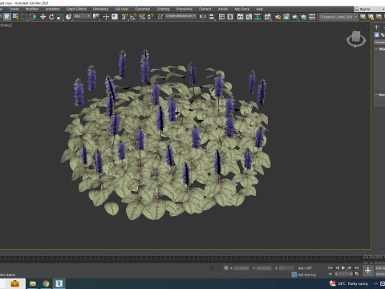The image size is (385, 289).
Task: Toggle Auto Key mode
Action: (380, 268)
